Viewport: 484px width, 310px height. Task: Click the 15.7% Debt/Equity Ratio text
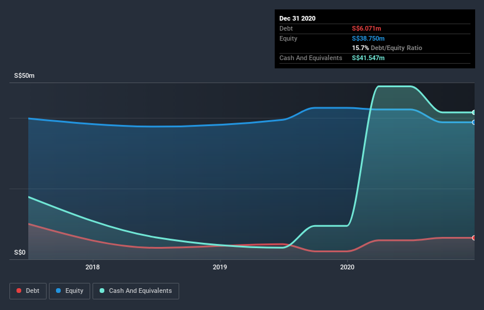tap(387, 48)
